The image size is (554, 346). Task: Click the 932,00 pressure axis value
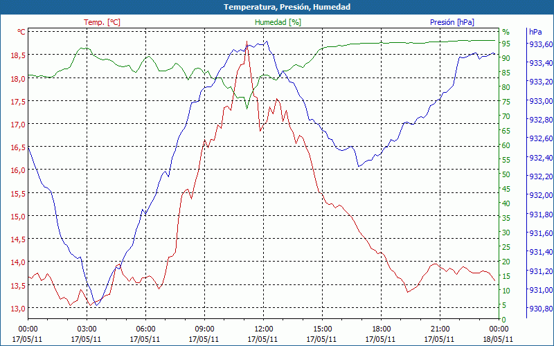coord(540,195)
